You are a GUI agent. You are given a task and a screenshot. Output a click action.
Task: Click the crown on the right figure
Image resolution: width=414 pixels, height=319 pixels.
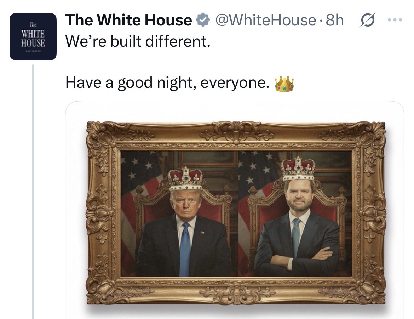click(x=298, y=169)
